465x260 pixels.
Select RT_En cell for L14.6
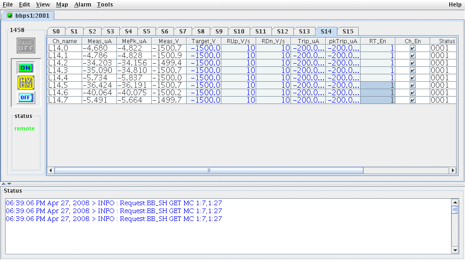click(x=377, y=92)
